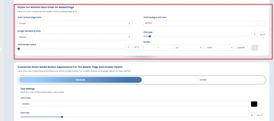Image resolution: width=274 pixels, height=121 pixels.
Task: Click the Grid gap slider handle
Action: tap(150, 36)
